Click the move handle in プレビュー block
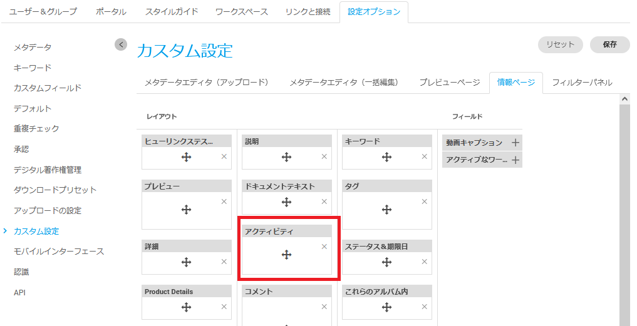 coord(186,210)
